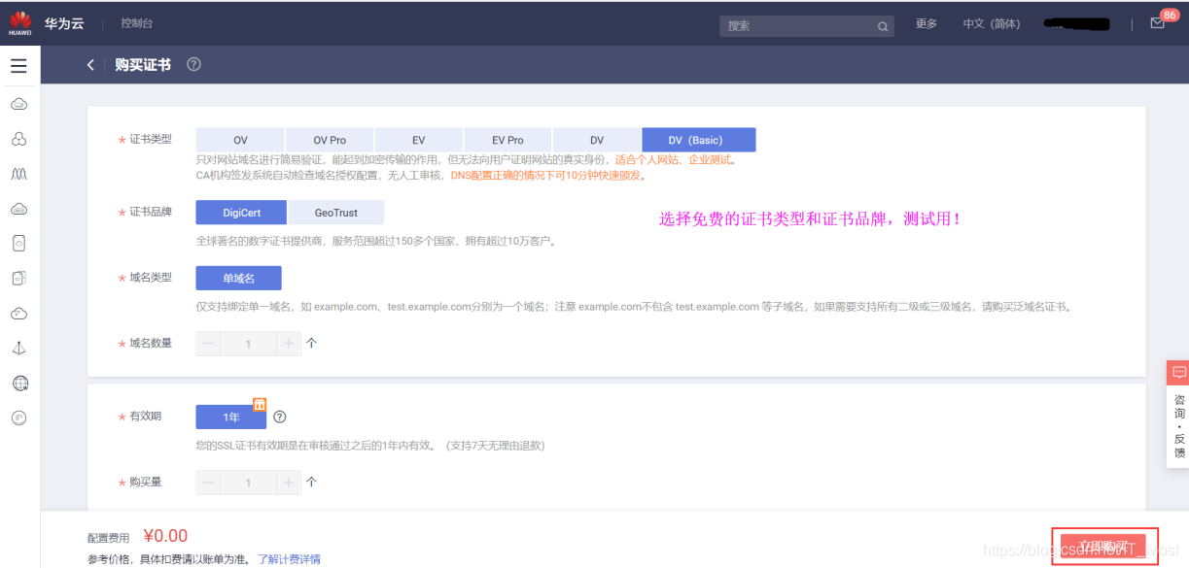Decrease 域名数量 with minus button
This screenshot has width=1189, height=568.
click(x=208, y=344)
